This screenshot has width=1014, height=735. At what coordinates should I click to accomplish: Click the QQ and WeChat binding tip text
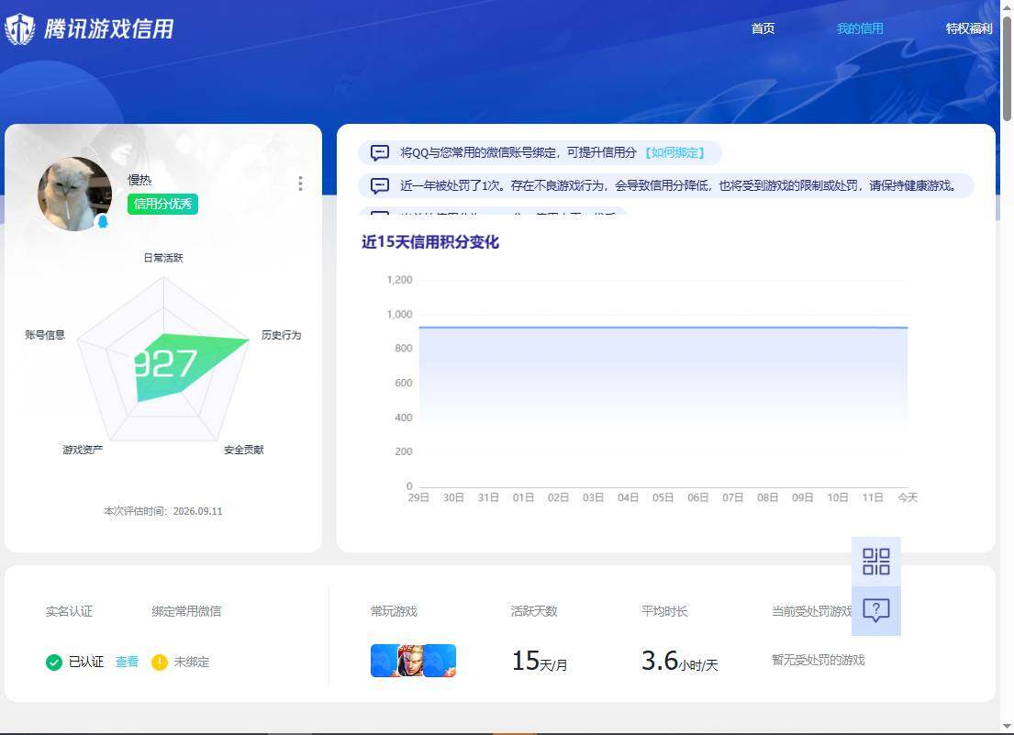[518, 152]
